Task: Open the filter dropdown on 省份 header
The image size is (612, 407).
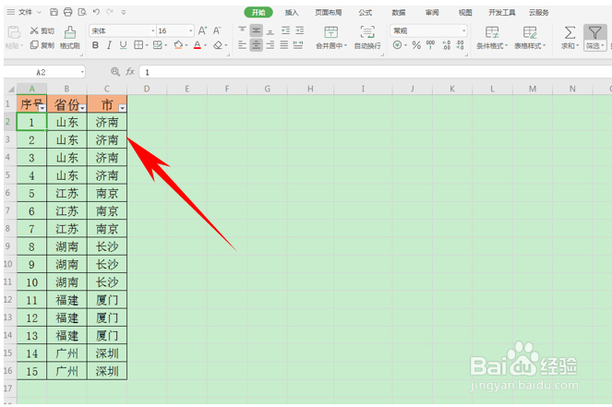Action: pyautogui.click(x=82, y=108)
